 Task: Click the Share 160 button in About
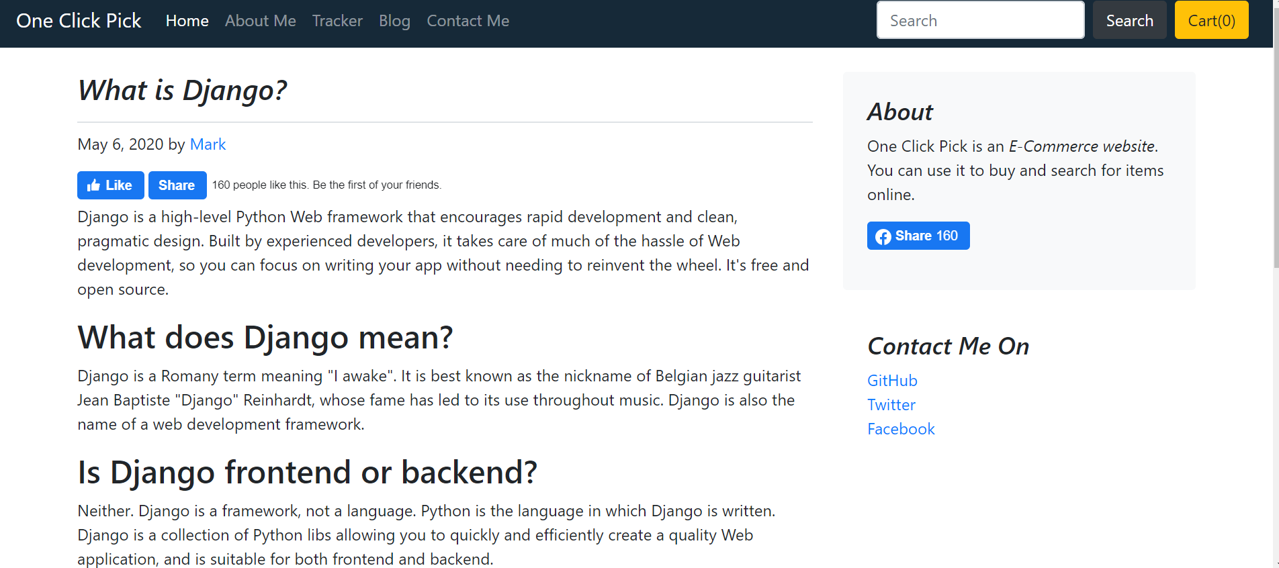[x=918, y=236]
